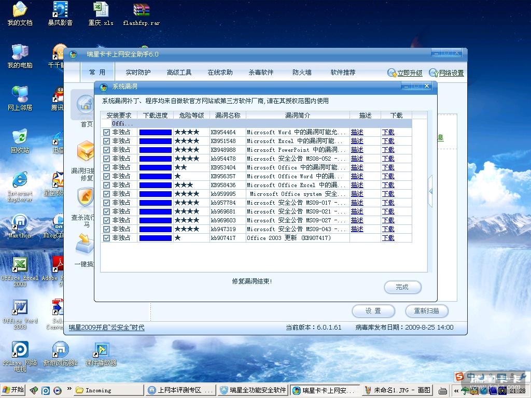Switch to 软件推荐 tab
The height and width of the screenshot is (398, 531).
(x=343, y=73)
